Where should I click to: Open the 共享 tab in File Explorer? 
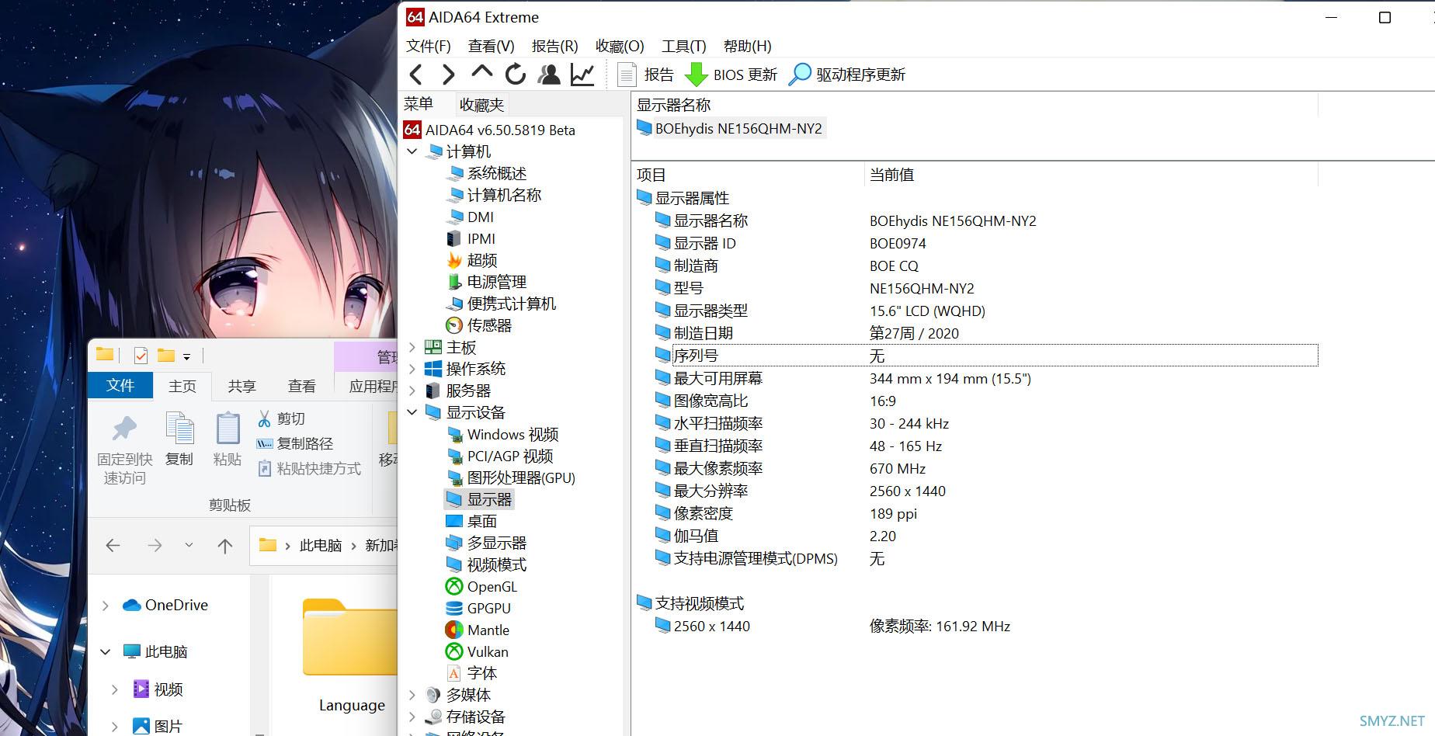click(x=241, y=386)
